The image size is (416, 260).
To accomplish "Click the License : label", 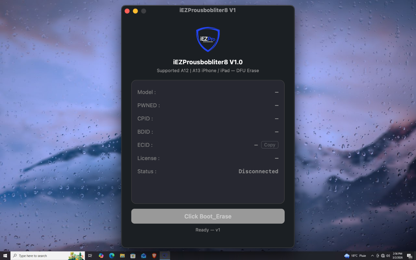I will 149,158.
